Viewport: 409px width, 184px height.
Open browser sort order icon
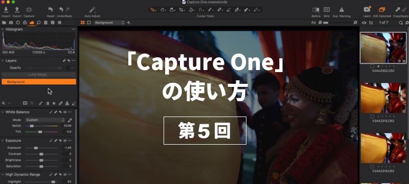pos(371,22)
